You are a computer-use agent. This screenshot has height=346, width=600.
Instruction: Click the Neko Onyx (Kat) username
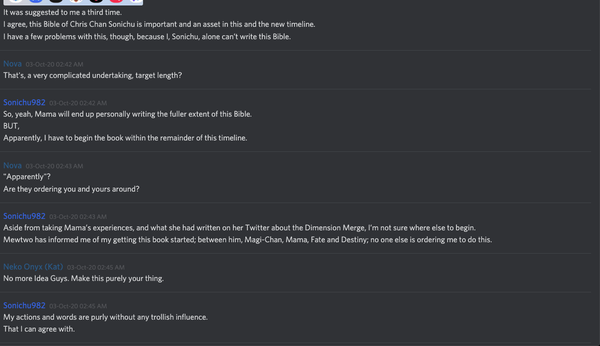click(33, 267)
